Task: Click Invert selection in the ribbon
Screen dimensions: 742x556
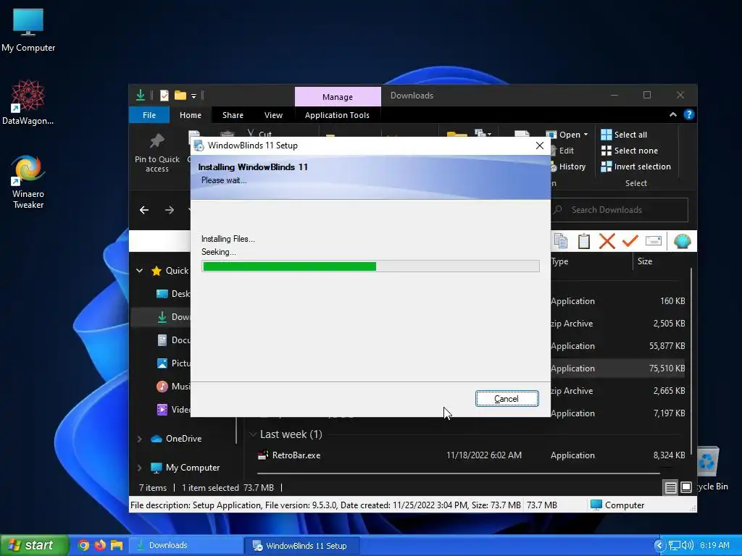Action: click(x=635, y=167)
